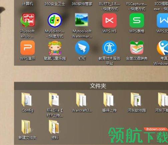Click the 8UFTP_3.8 shortcut label
This screenshot has height=145, width=168.
pyautogui.click(x=109, y=6)
